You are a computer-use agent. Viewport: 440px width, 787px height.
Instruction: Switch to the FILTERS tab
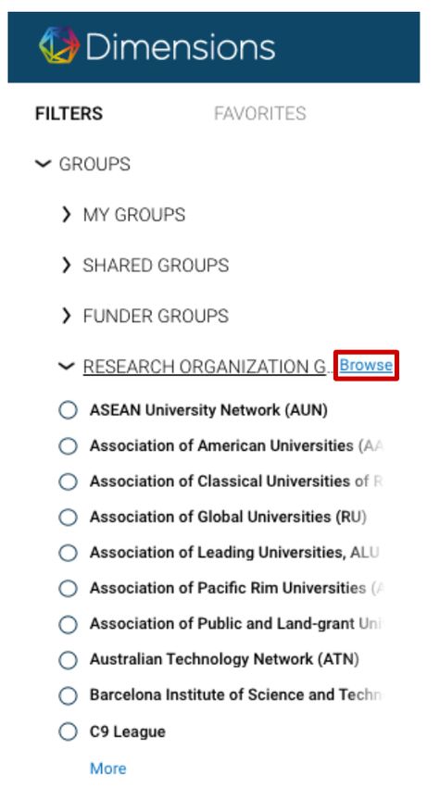click(69, 114)
